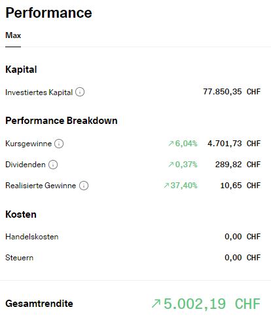Click the Dividenden amount 289,82 CHF
271x322 pixels.
pyautogui.click(x=238, y=165)
